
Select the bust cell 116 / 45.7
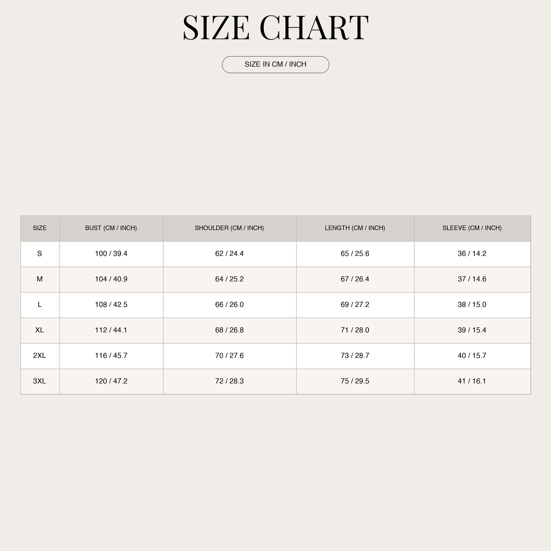pyautogui.click(x=111, y=356)
